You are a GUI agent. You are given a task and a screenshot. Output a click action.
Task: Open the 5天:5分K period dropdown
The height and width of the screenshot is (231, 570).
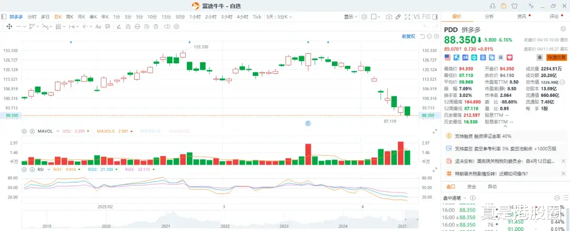point(279,17)
